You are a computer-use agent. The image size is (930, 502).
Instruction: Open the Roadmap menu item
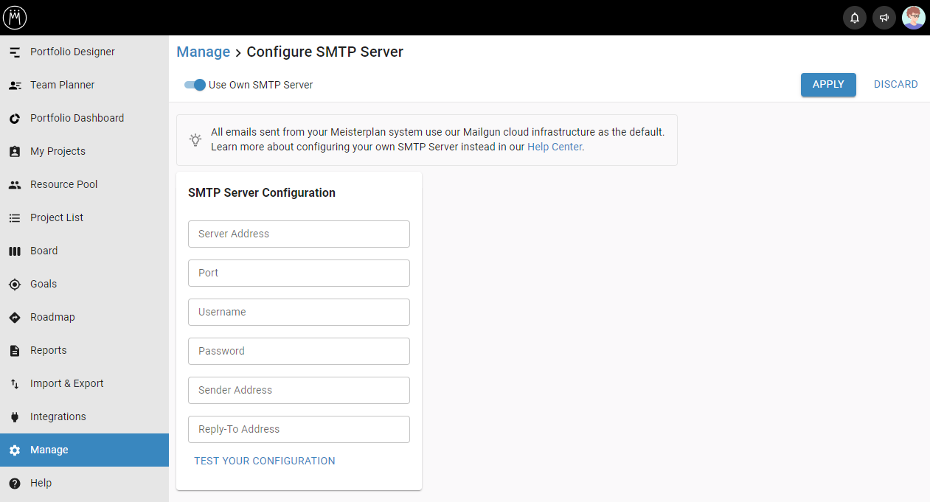click(x=84, y=317)
